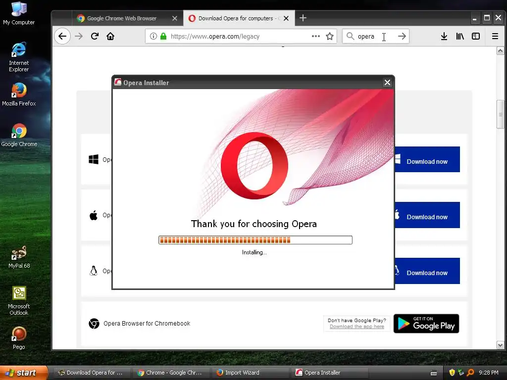The height and width of the screenshot is (380, 507).
Task: Open the Windows Start menu
Action: click(24, 373)
